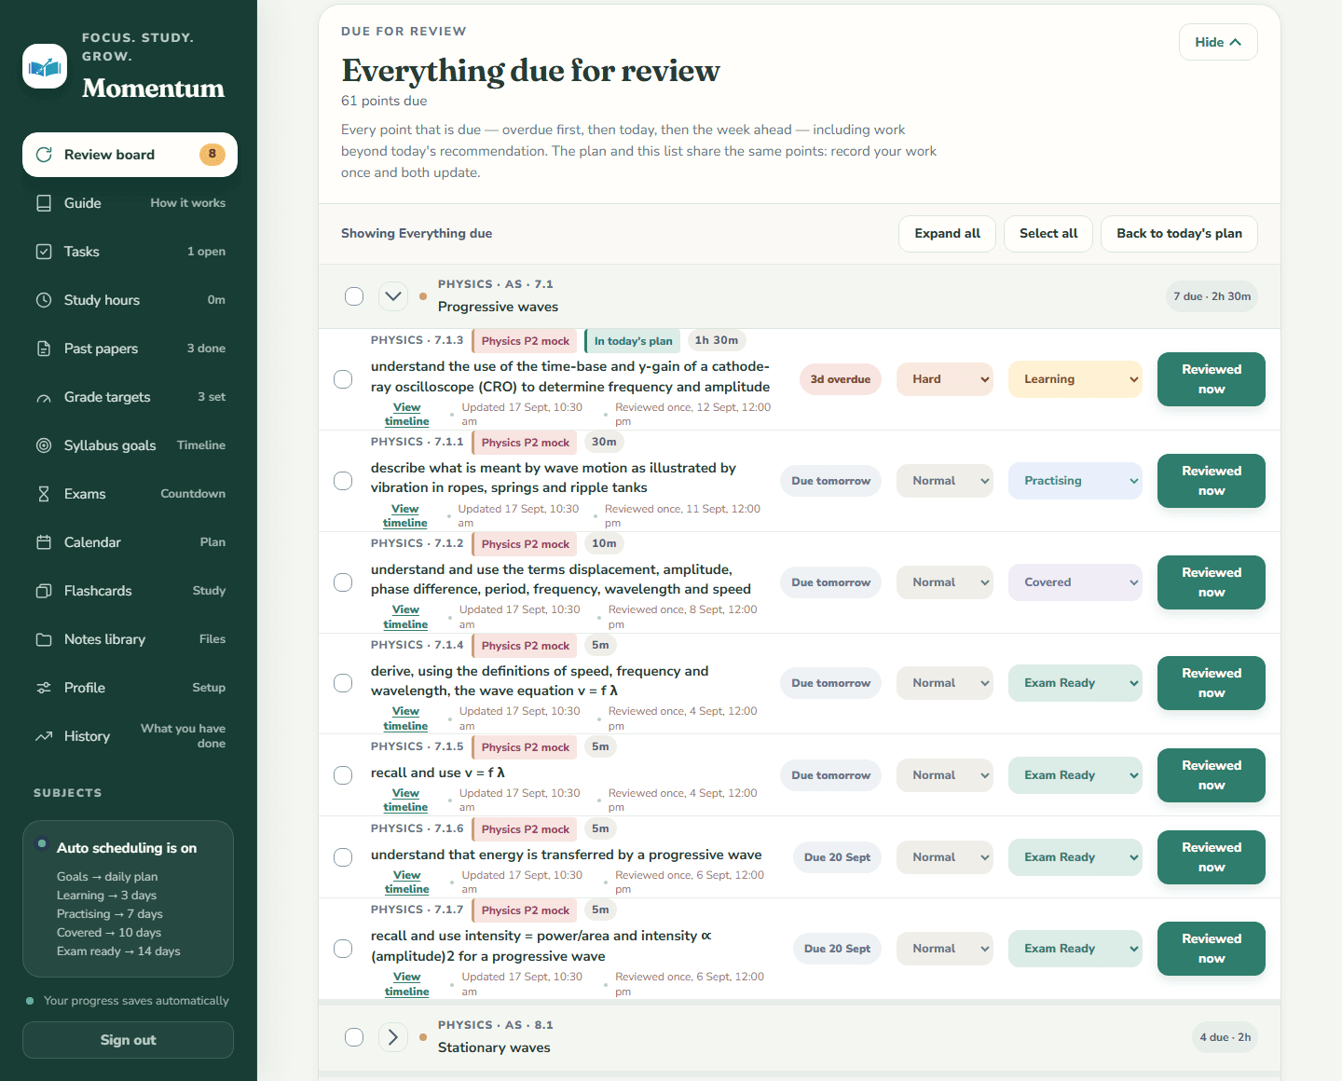Go to Exams countdown in sidebar
This screenshot has width=1342, height=1081.
click(130, 494)
